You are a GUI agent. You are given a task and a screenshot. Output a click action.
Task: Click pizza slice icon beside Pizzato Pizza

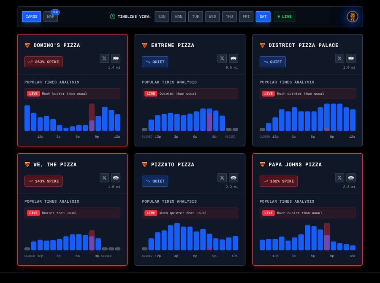(145, 164)
